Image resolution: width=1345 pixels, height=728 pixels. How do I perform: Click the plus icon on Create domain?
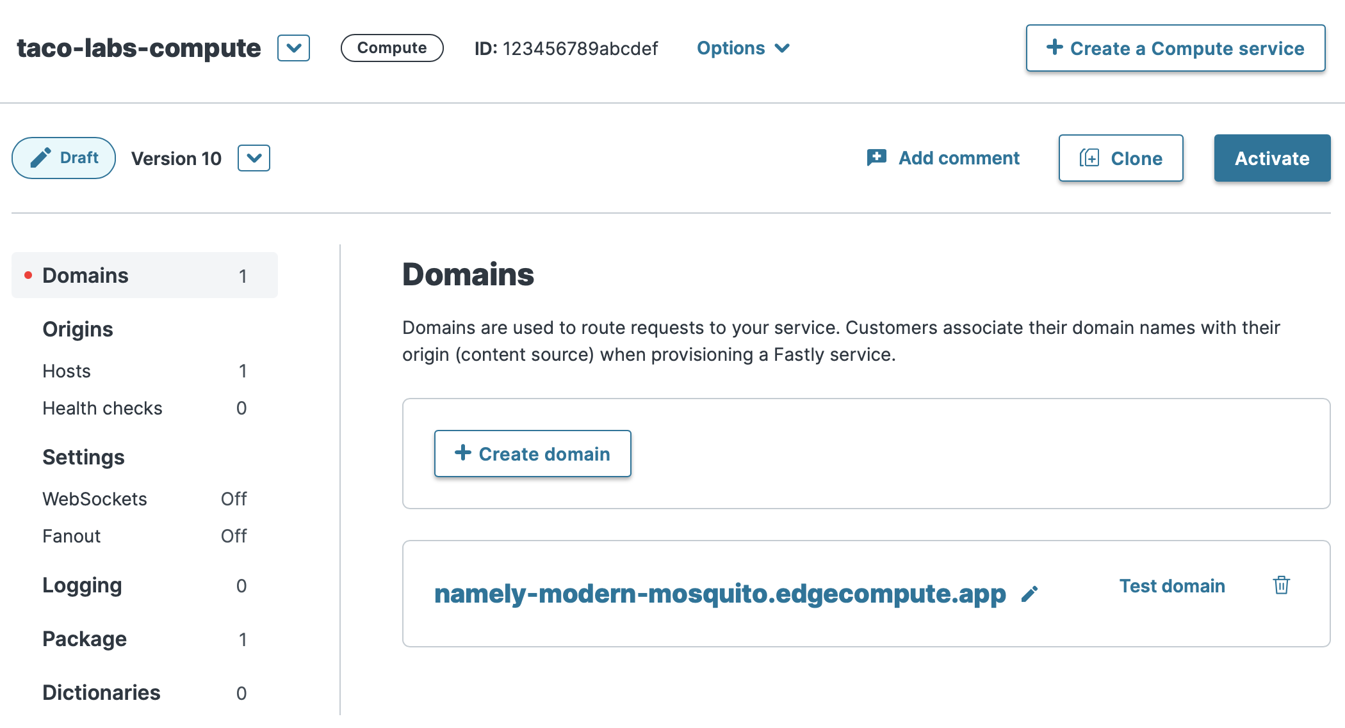[462, 453]
